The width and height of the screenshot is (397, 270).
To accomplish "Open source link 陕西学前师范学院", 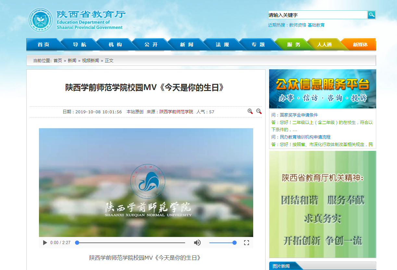I will pyautogui.click(x=176, y=112).
